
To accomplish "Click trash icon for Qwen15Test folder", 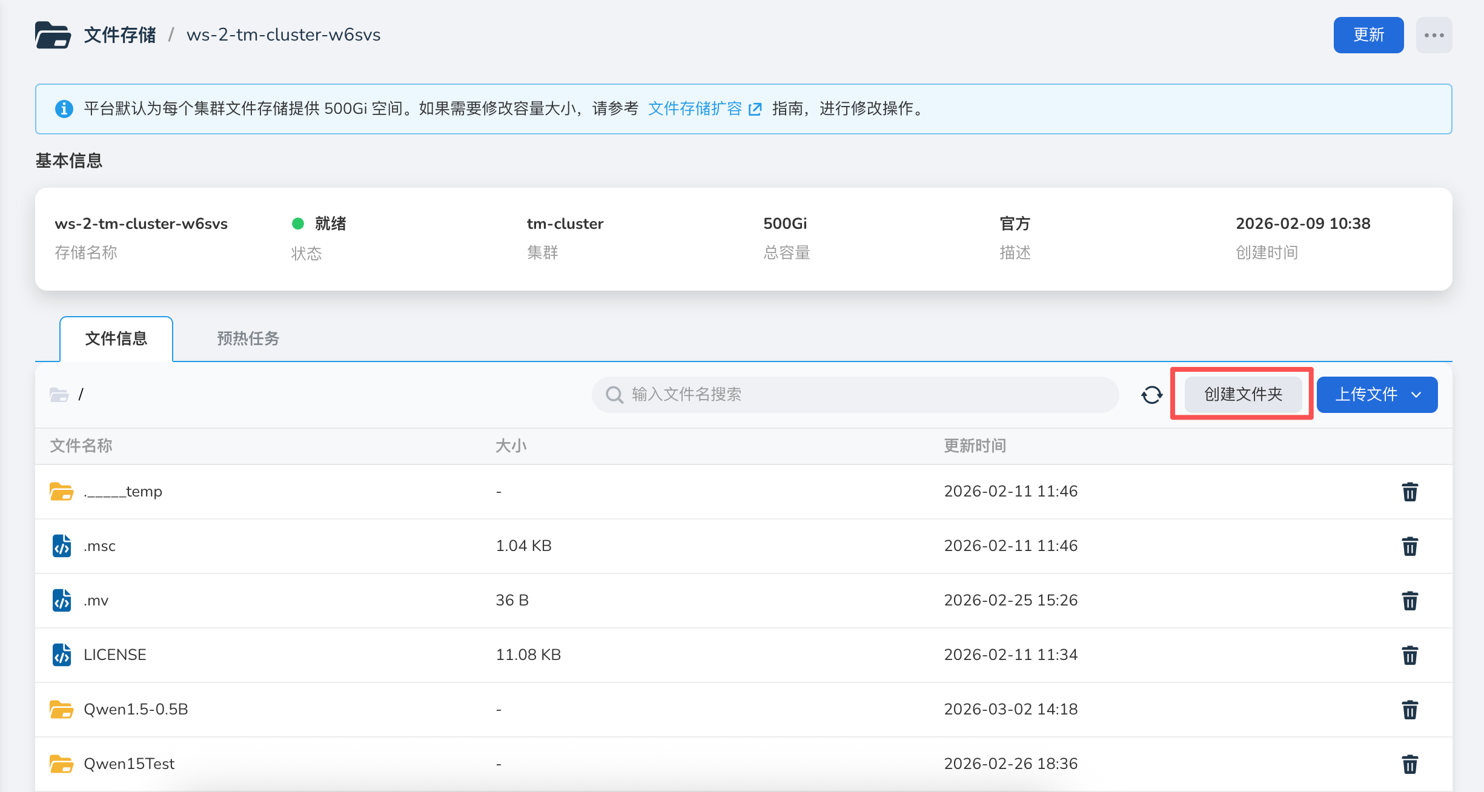I will click(x=1409, y=764).
